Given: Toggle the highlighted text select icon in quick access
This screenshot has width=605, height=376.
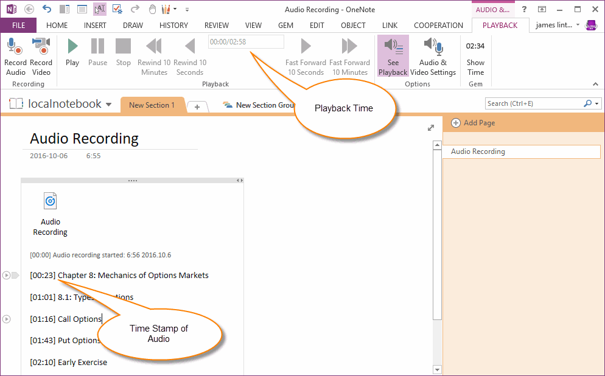Looking at the screenshot, I should (x=100, y=9).
